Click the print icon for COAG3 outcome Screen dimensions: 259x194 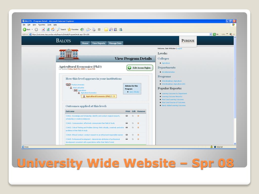pyautogui.click(x=127, y=127)
